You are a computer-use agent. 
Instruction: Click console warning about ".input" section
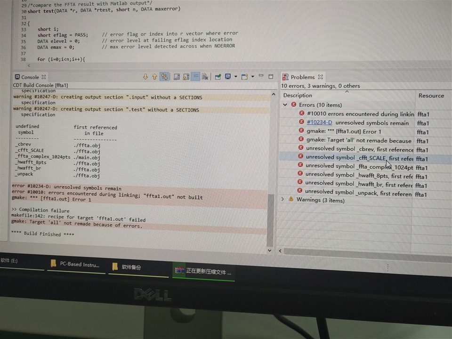point(108,97)
